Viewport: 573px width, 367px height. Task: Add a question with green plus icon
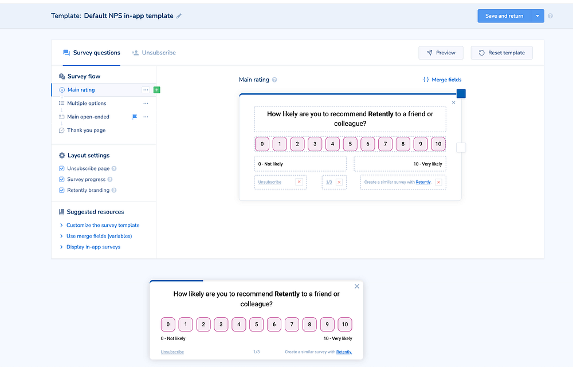(157, 90)
